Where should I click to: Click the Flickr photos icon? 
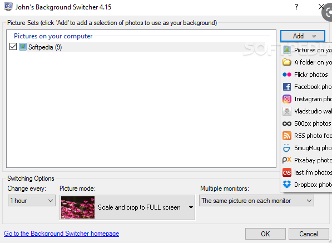point(287,75)
